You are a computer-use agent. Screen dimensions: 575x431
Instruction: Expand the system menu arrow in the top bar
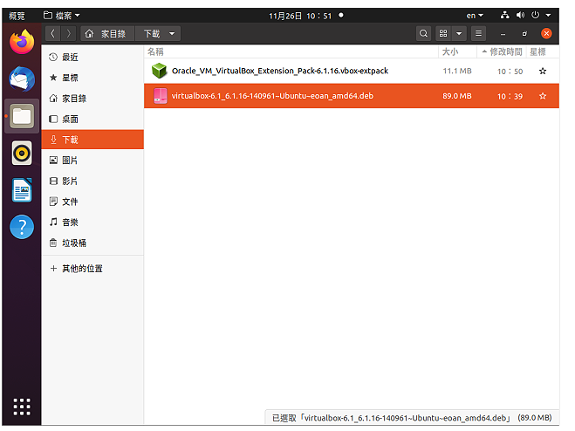click(x=548, y=16)
